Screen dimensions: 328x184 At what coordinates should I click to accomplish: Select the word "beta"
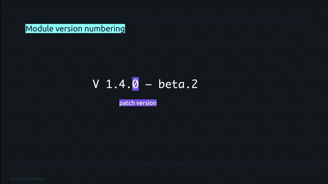171,84
